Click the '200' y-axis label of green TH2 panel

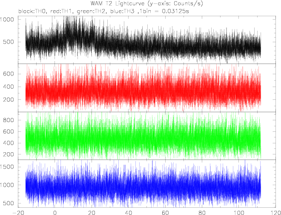click(9, 154)
